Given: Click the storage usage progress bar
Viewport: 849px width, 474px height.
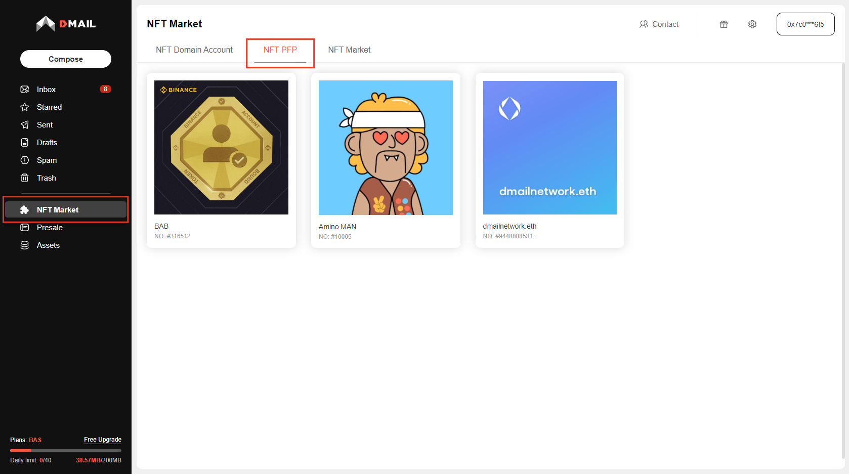Looking at the screenshot, I should [65, 450].
